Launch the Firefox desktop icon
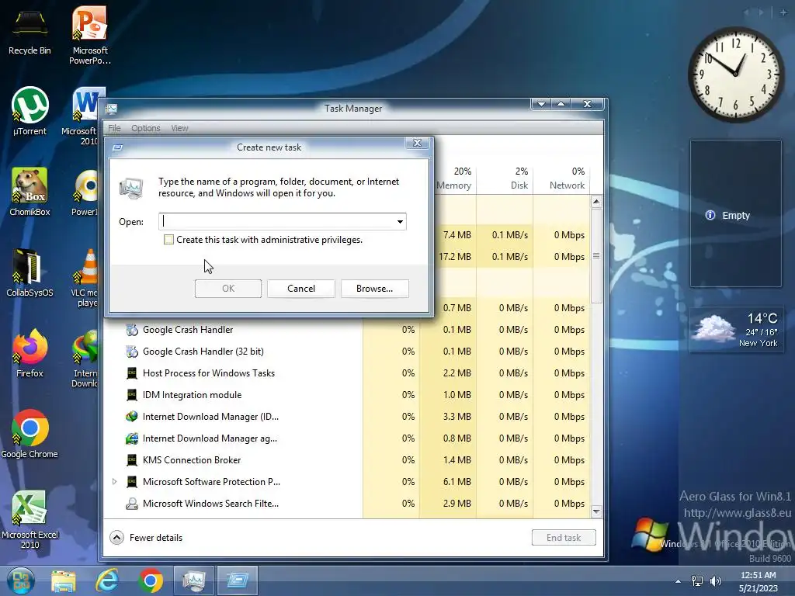This screenshot has height=596, width=795. tap(30, 354)
